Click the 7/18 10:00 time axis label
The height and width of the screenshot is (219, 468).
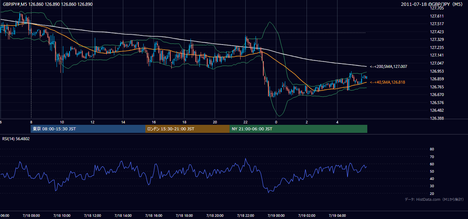(x=62, y=216)
